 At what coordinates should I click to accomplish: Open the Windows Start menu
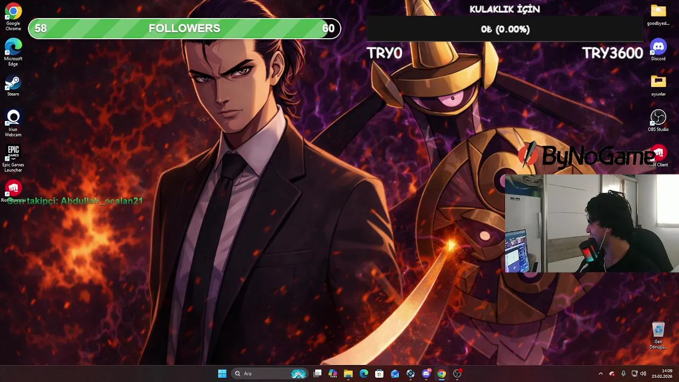tap(222, 374)
